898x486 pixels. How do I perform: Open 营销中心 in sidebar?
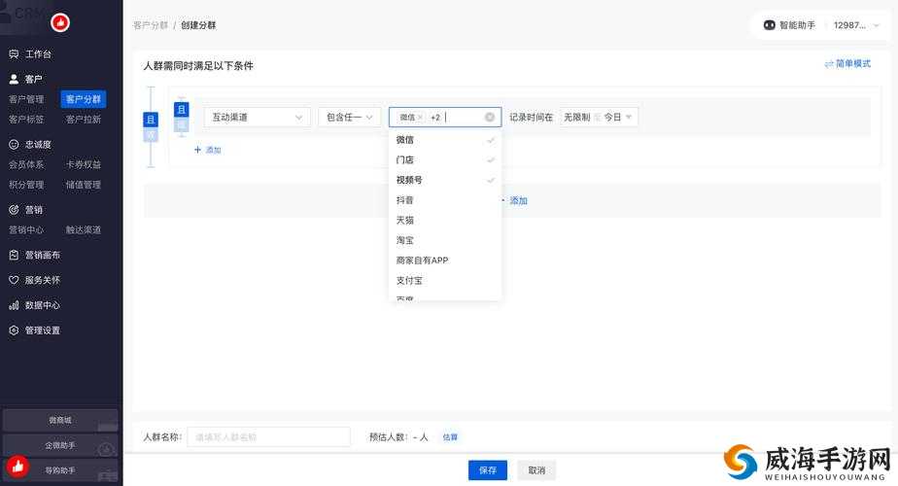[26, 229]
